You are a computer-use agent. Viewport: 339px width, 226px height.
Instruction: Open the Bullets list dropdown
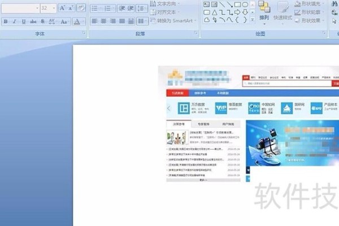[97, 8]
